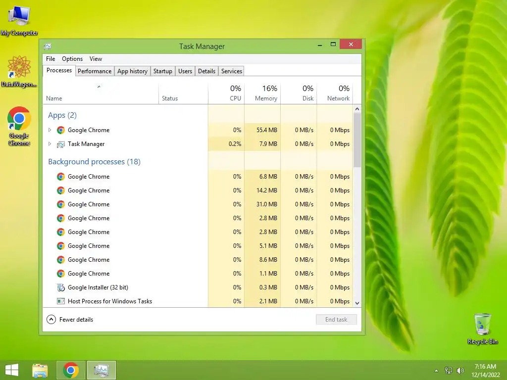Select Google Installer (32 bit) process
This screenshot has height=380, width=507.
coord(198,287)
